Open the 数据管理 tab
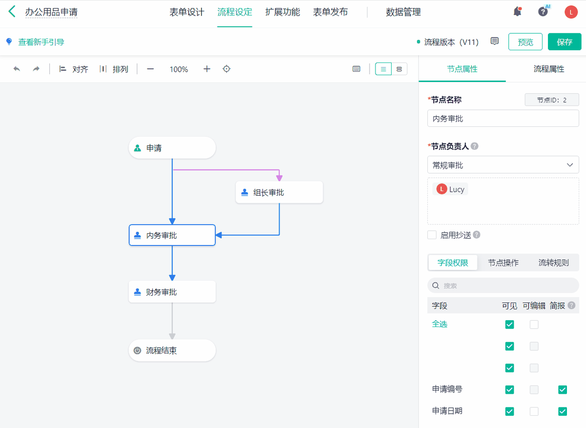 403,12
